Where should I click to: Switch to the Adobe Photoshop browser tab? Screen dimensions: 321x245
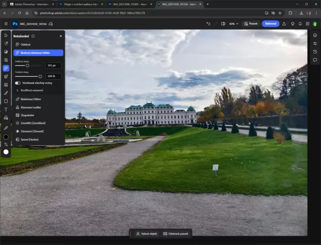(x=32, y=4)
